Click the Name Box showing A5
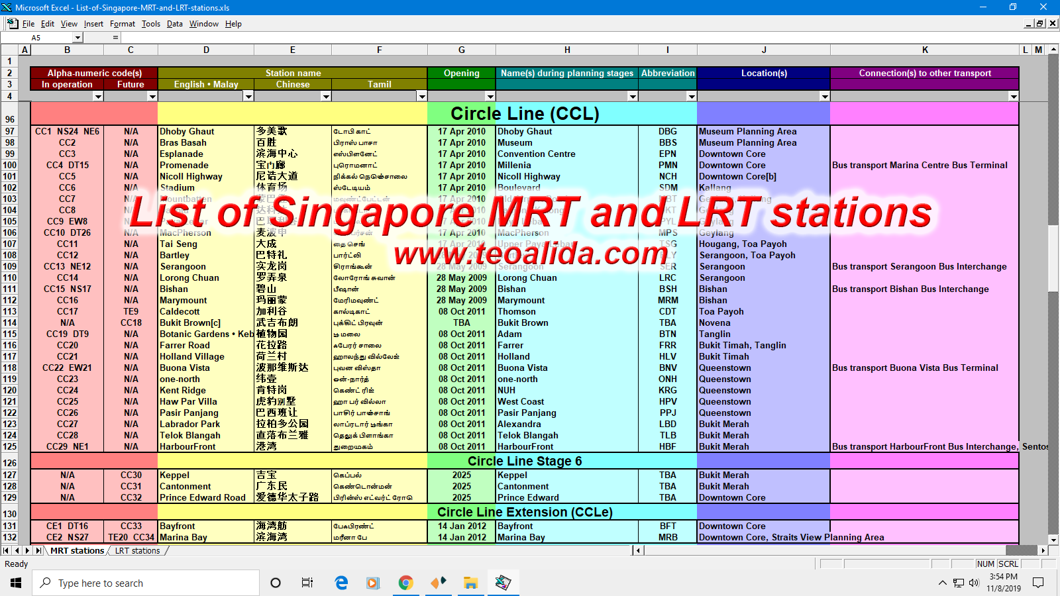Image resolution: width=1060 pixels, height=596 pixels. click(36, 38)
